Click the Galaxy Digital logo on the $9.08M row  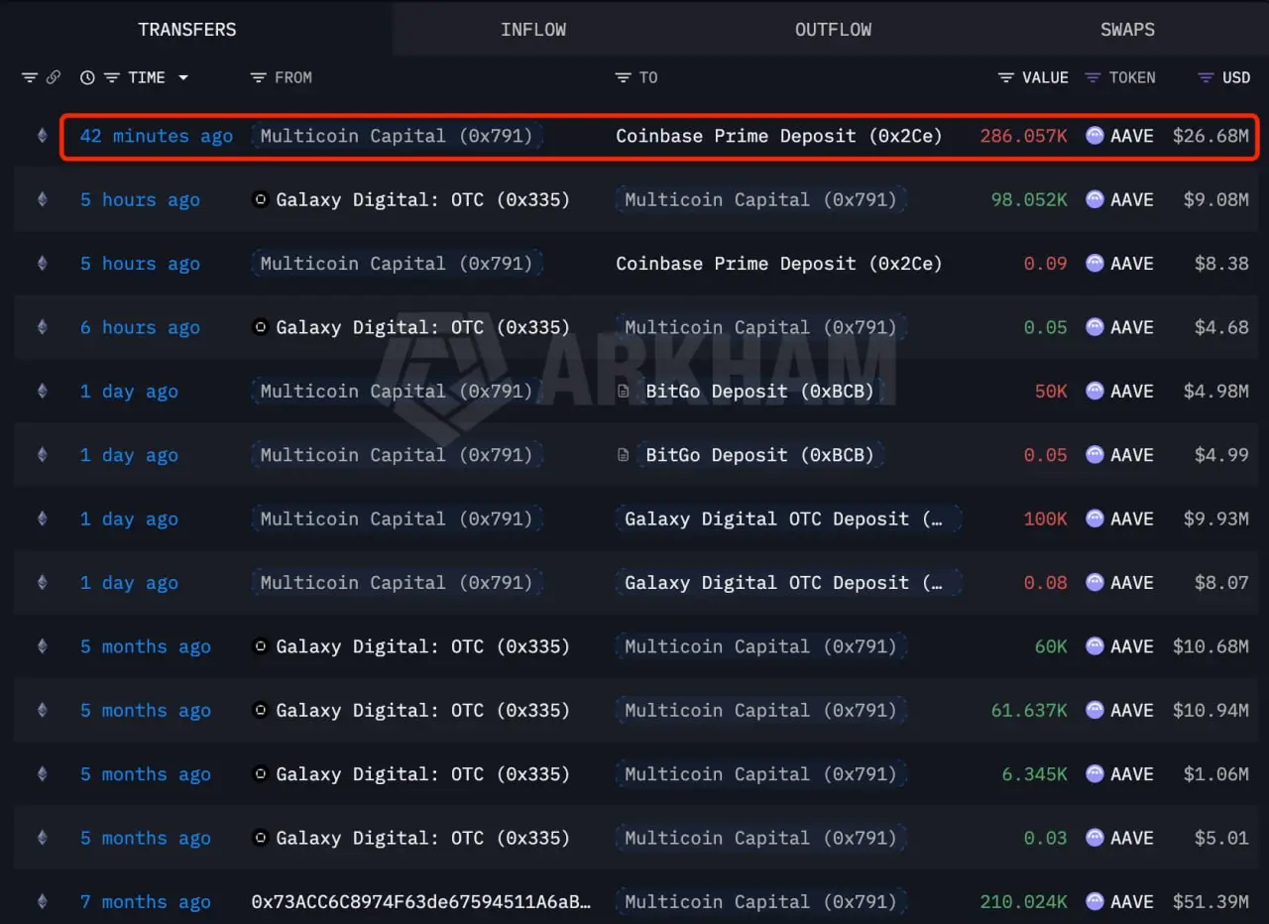pos(261,199)
